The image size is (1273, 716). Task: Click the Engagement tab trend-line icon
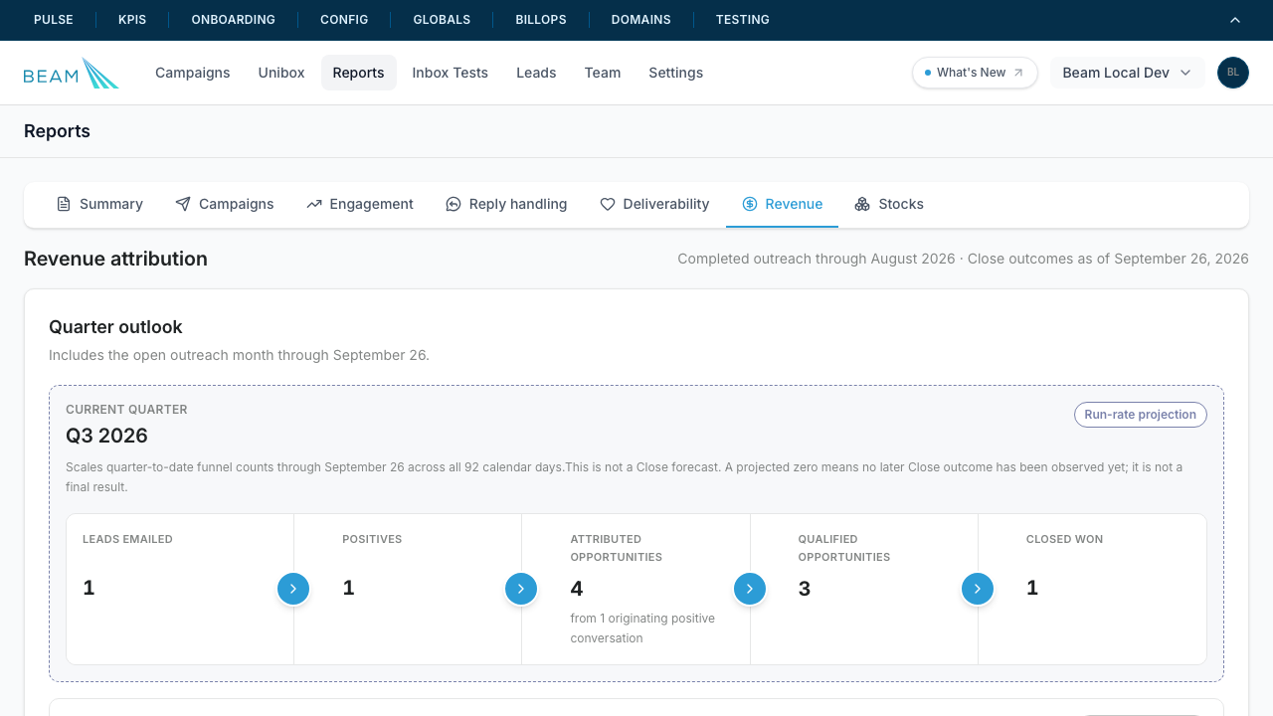click(x=314, y=204)
